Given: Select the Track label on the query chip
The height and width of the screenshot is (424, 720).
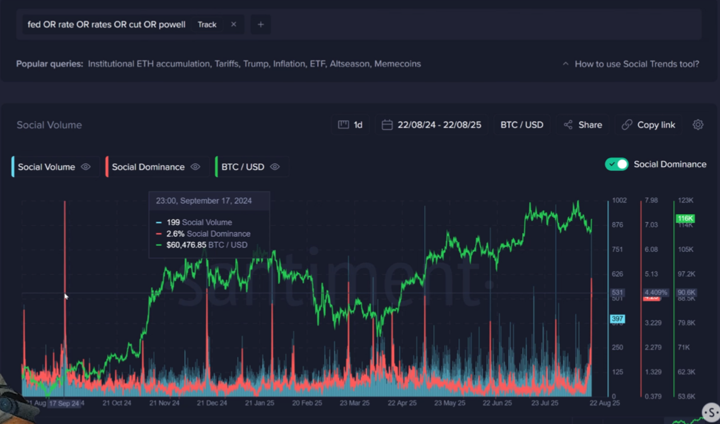Looking at the screenshot, I should coord(207,24).
